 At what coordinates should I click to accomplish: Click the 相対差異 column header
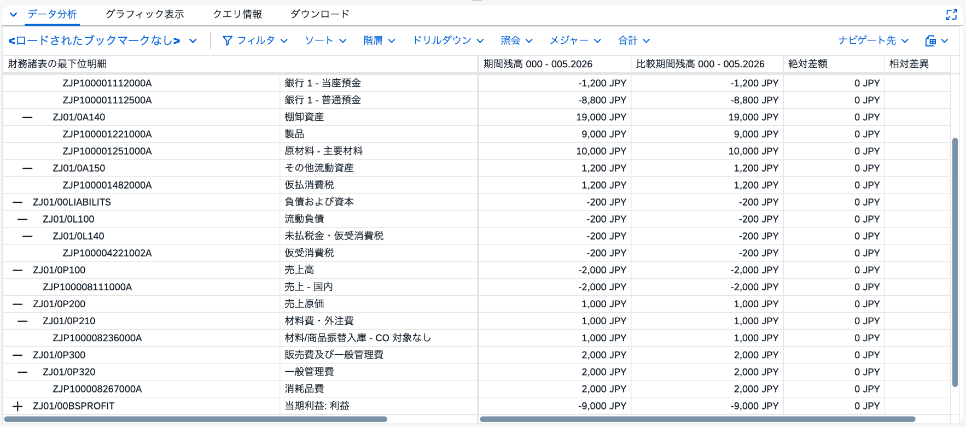click(x=917, y=64)
